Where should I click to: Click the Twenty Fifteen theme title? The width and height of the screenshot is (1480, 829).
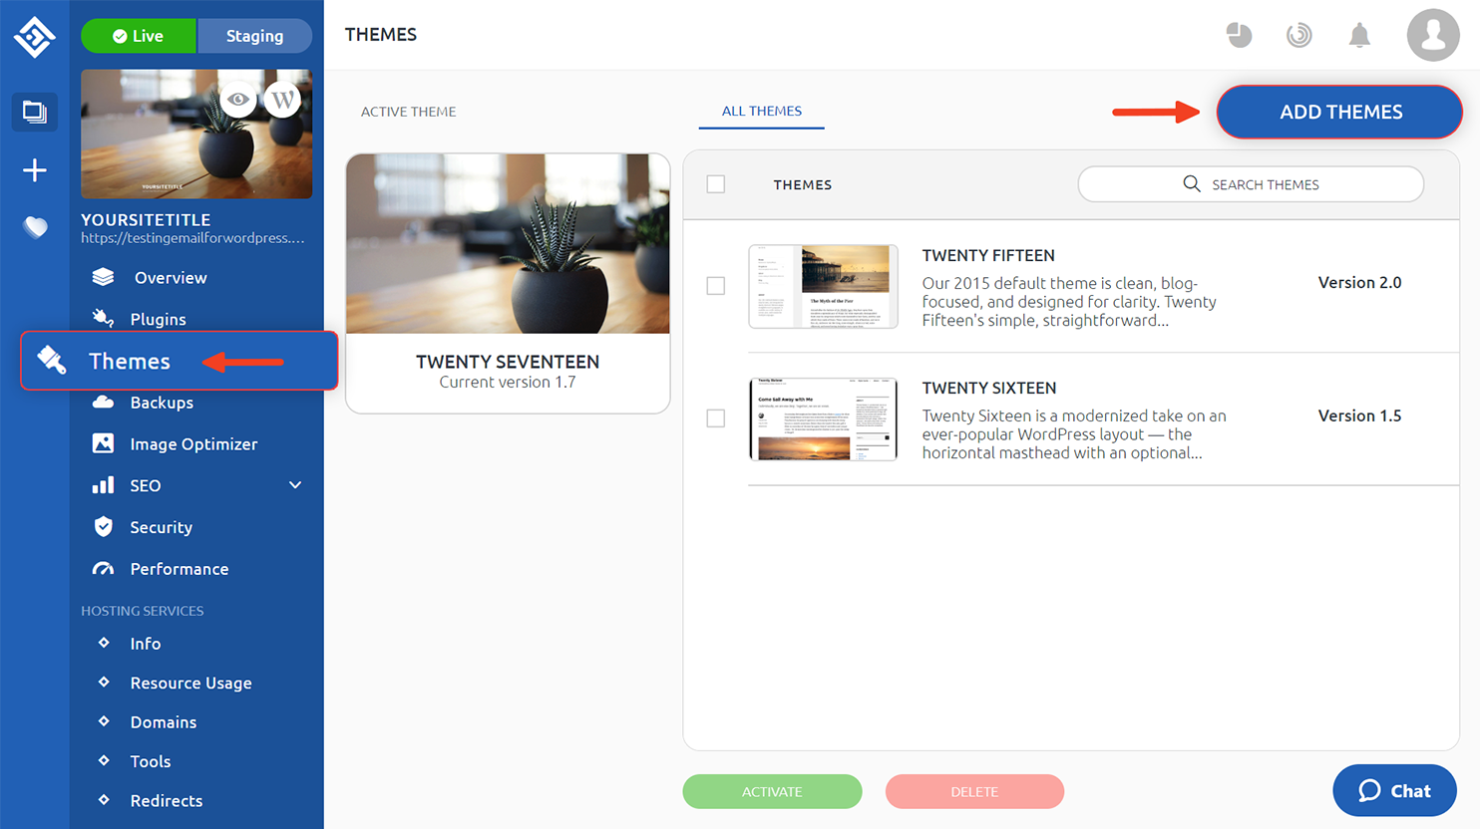988,255
